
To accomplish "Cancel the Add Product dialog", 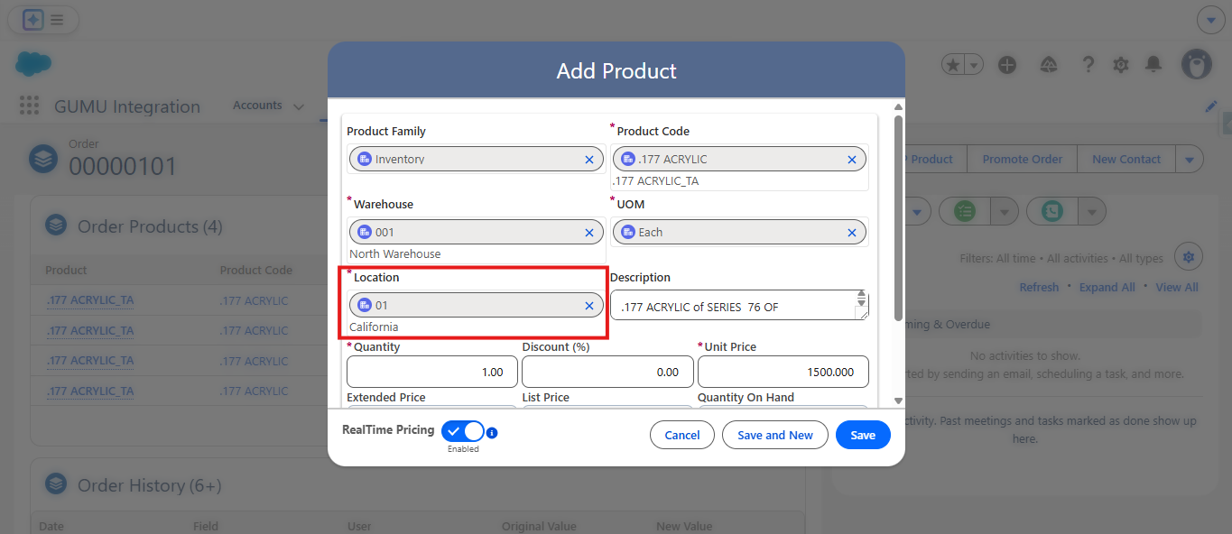I will [682, 435].
